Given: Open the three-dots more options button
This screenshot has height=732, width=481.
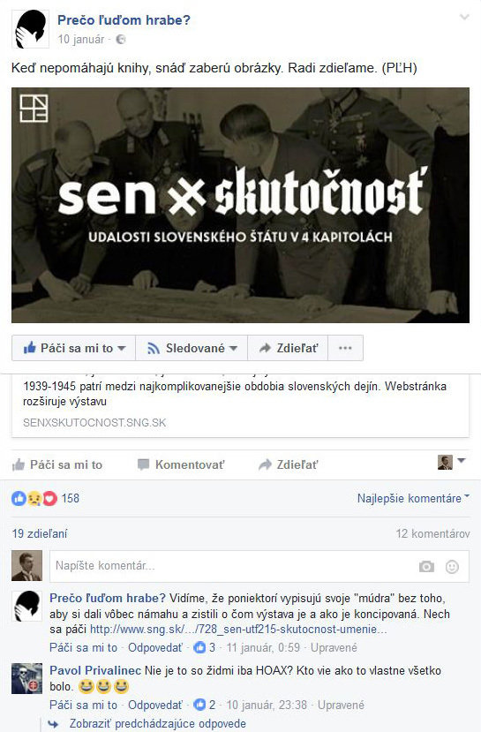Looking at the screenshot, I should pos(345,348).
